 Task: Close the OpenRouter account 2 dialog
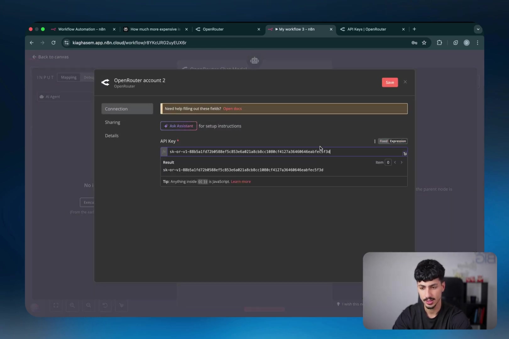405,82
